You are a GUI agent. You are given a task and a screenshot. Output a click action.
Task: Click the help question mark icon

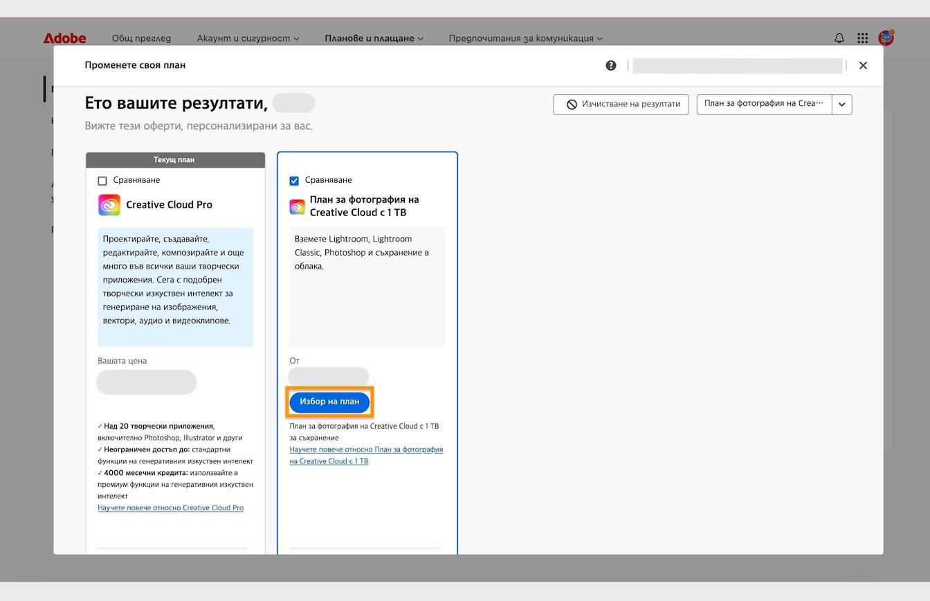tap(611, 65)
